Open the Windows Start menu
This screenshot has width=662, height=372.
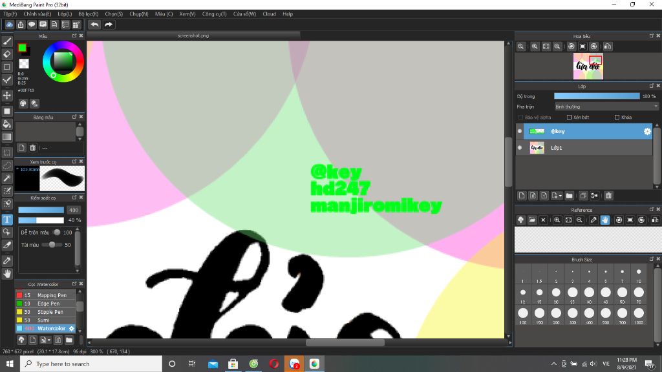[x=10, y=364]
